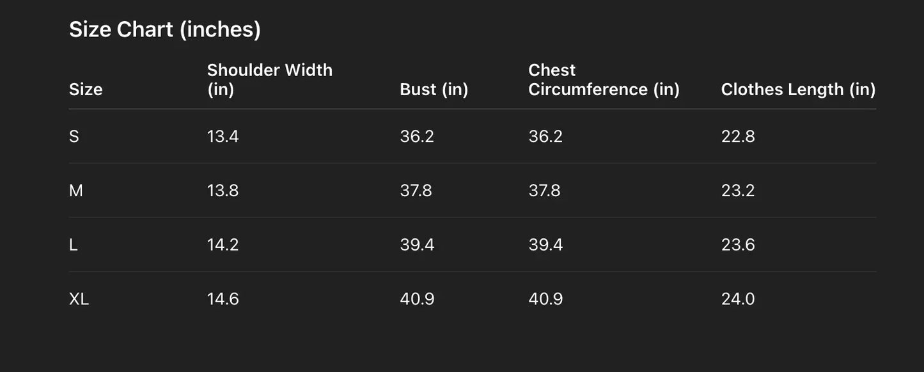The image size is (924, 372).
Task: Select Chest Circumference value for size XL
Action: (x=545, y=299)
